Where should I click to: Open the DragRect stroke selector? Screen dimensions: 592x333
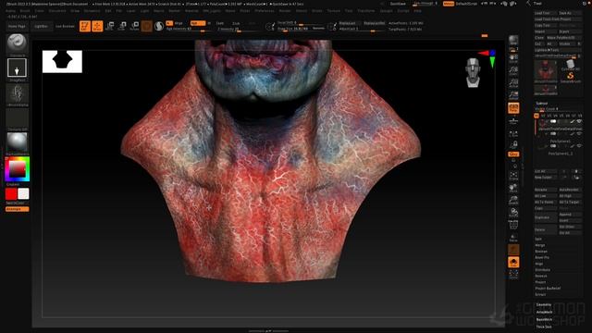[17, 68]
